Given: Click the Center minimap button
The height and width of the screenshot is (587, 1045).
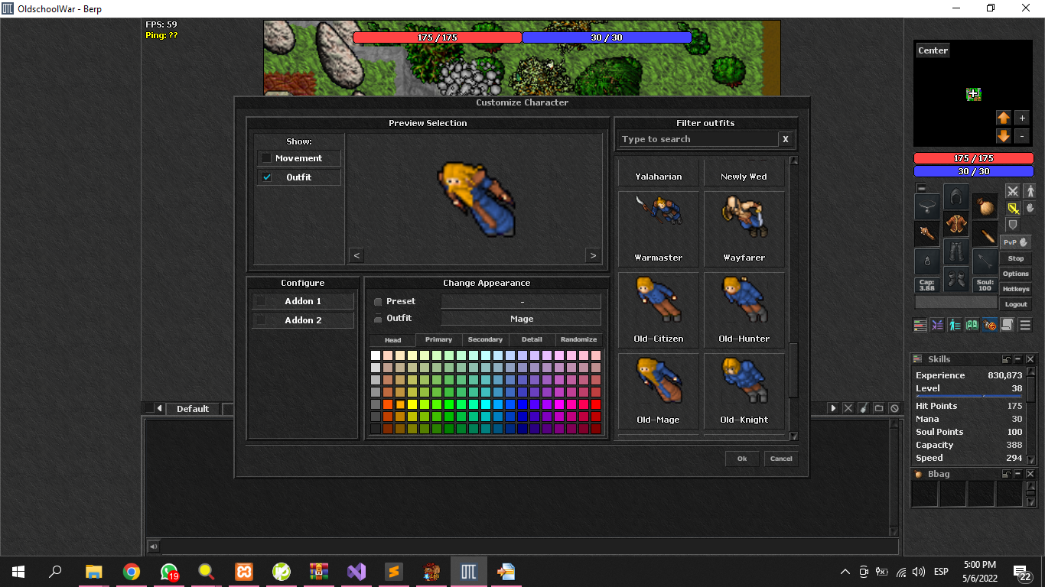Looking at the screenshot, I should point(933,50).
